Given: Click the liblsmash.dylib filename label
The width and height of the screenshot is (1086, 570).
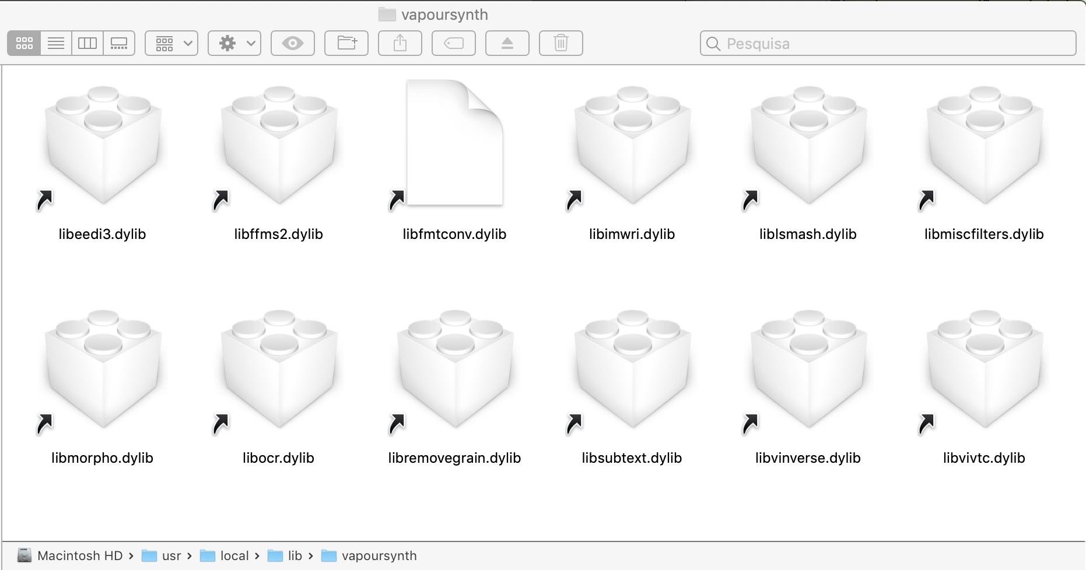Looking at the screenshot, I should click(x=808, y=234).
